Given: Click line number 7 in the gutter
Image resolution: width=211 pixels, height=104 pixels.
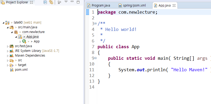Looking at the screenshot, I should point(93,47).
